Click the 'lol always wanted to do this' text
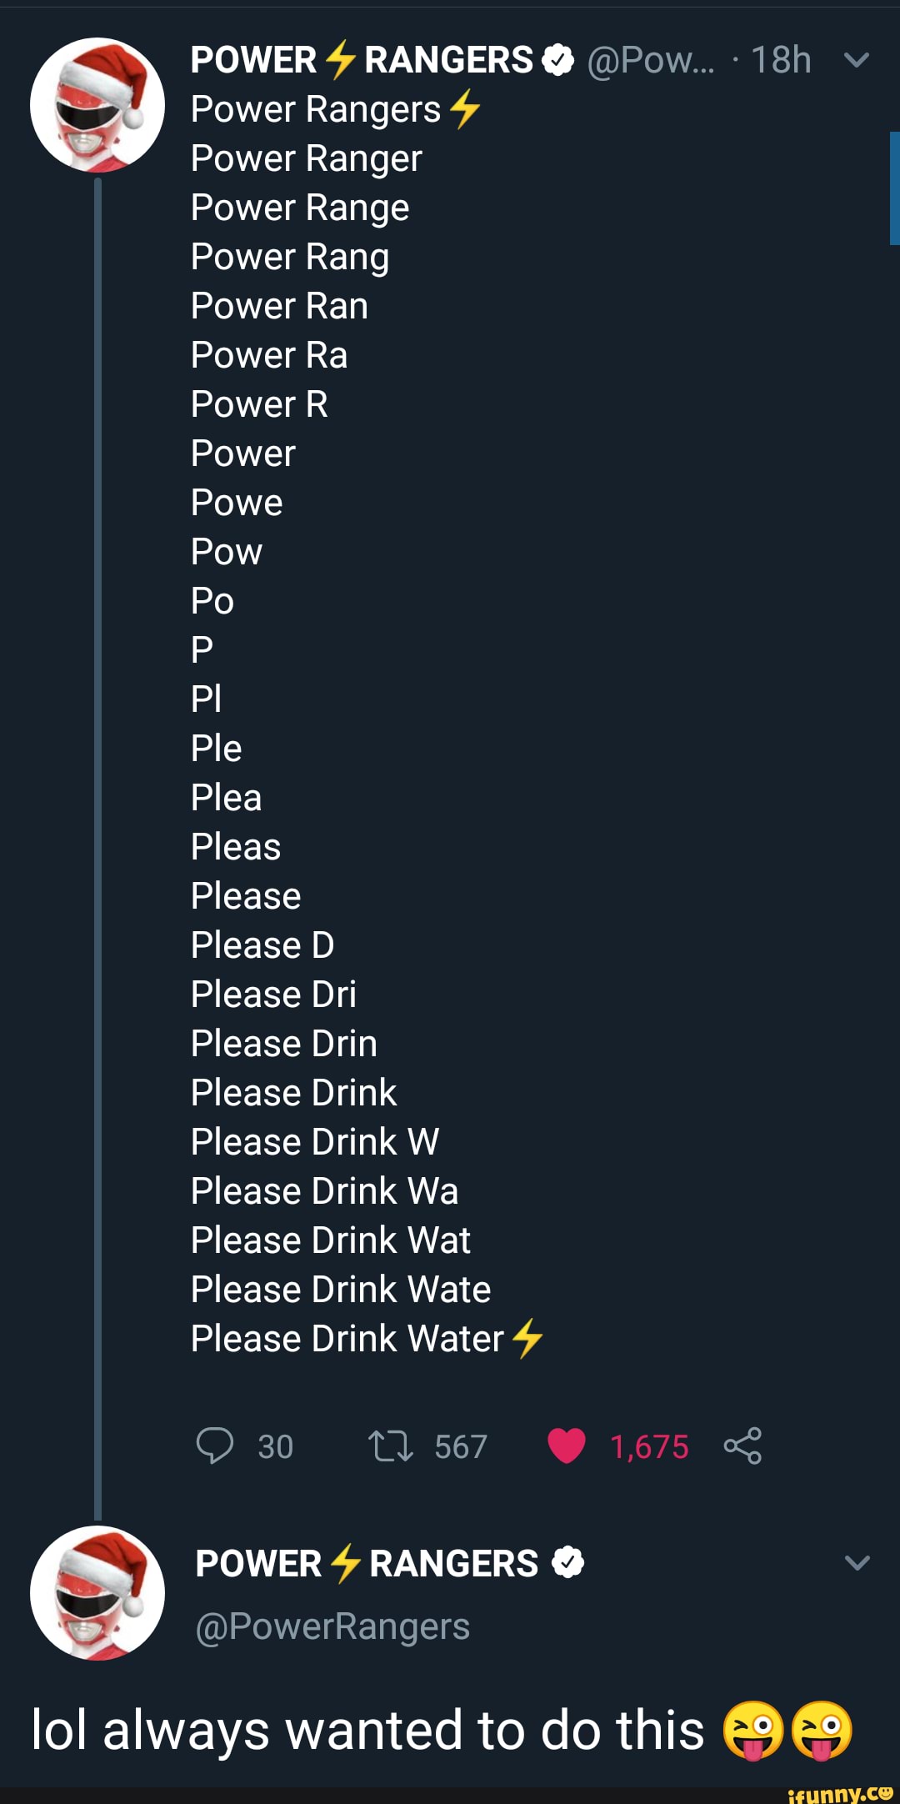Image resolution: width=900 pixels, height=1804 pixels. click(367, 1730)
